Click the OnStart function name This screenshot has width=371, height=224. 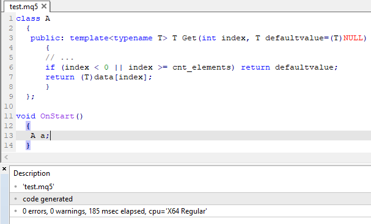click(x=57, y=116)
